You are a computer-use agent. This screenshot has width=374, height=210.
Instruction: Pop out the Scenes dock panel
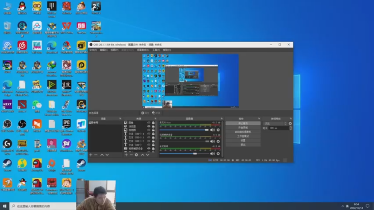120,119
